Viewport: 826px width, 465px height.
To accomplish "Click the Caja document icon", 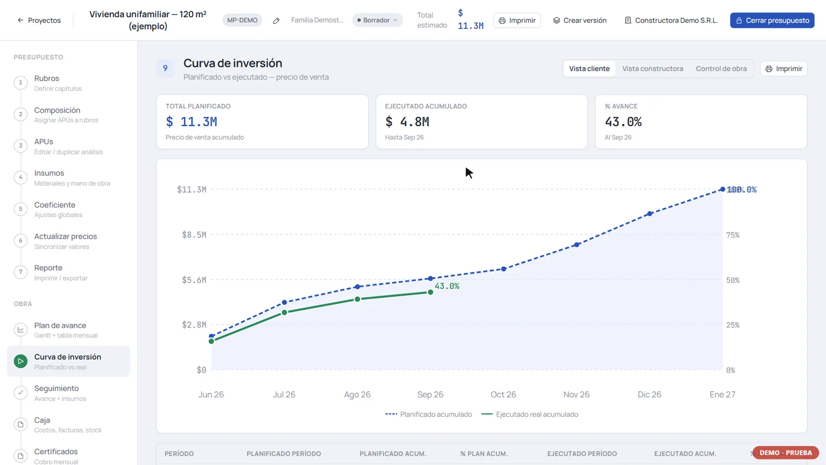I will (x=21, y=424).
